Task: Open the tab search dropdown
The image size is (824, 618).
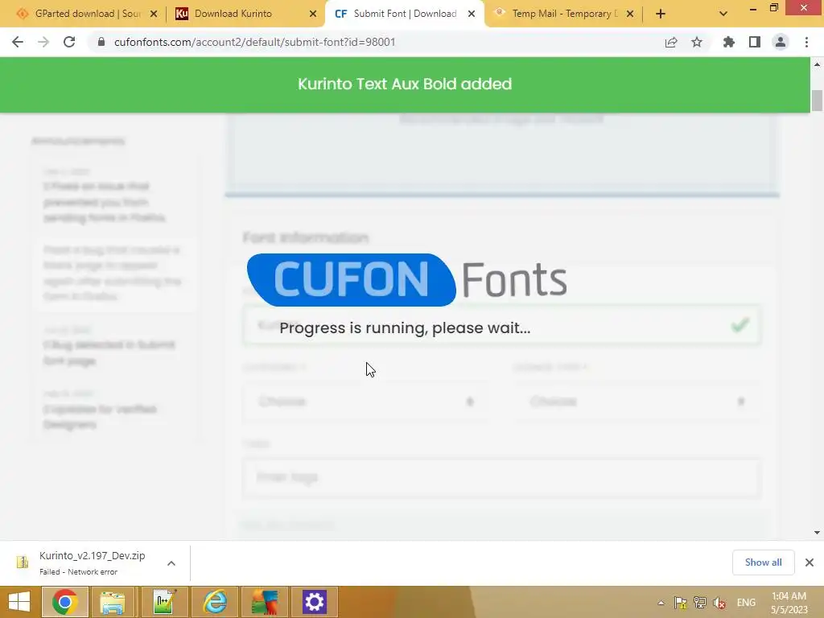Action: 723,14
